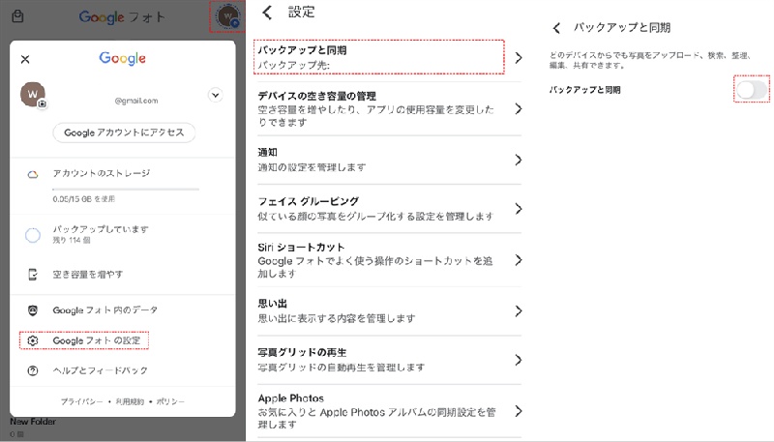Expand Apple Photos row chevron
The width and height of the screenshot is (774, 442).
coord(519,411)
